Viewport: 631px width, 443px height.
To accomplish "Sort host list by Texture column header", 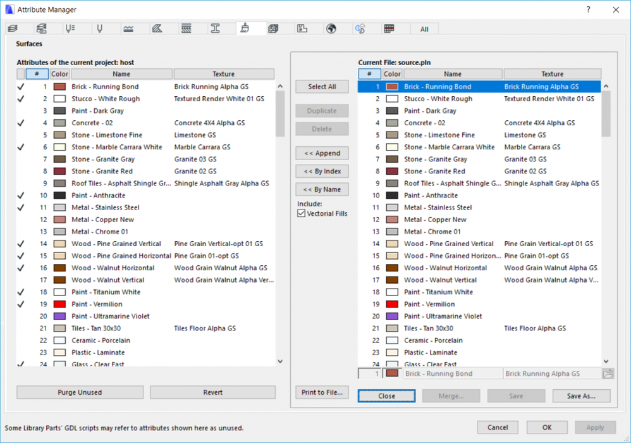I will pos(224,74).
